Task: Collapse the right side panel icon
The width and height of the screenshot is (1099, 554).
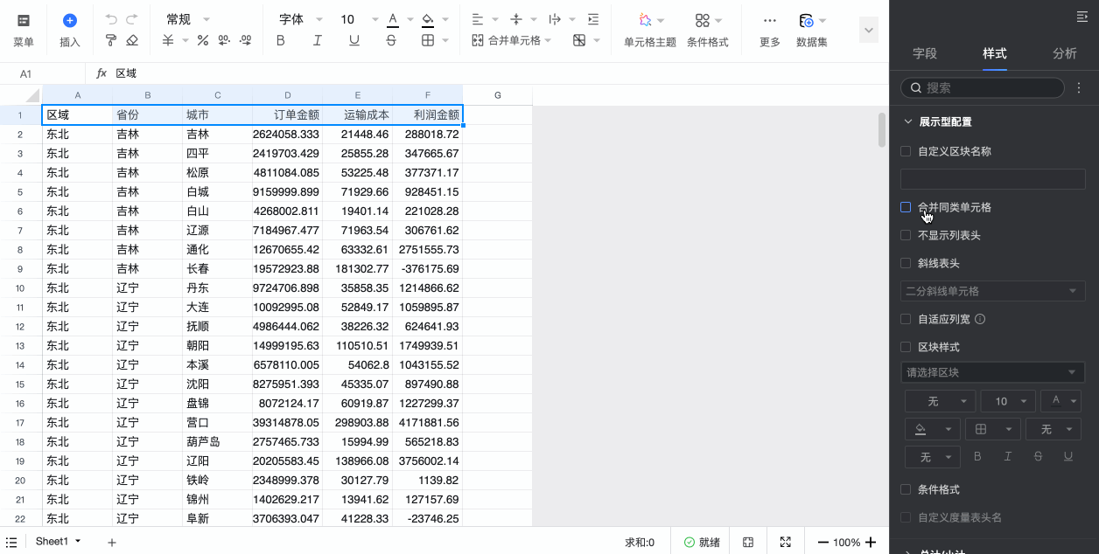Action: click(x=1081, y=17)
